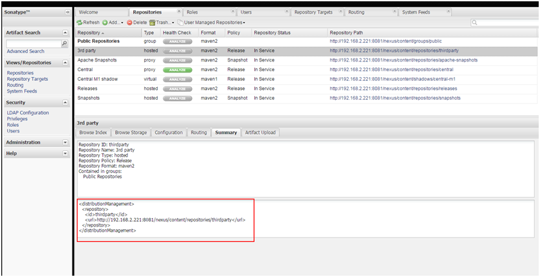Image resolution: width=540 pixels, height=277 pixels.
Task: Click Analyze for Central M1 shadow
Action: point(177,79)
